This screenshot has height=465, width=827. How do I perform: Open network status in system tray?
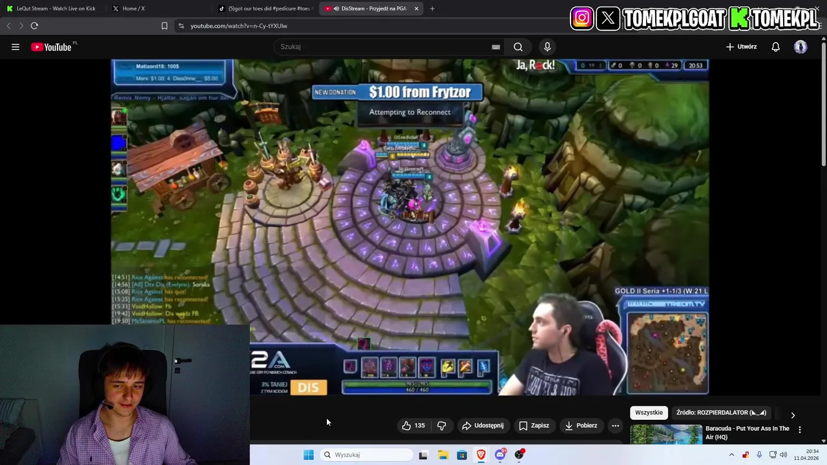pos(773,455)
